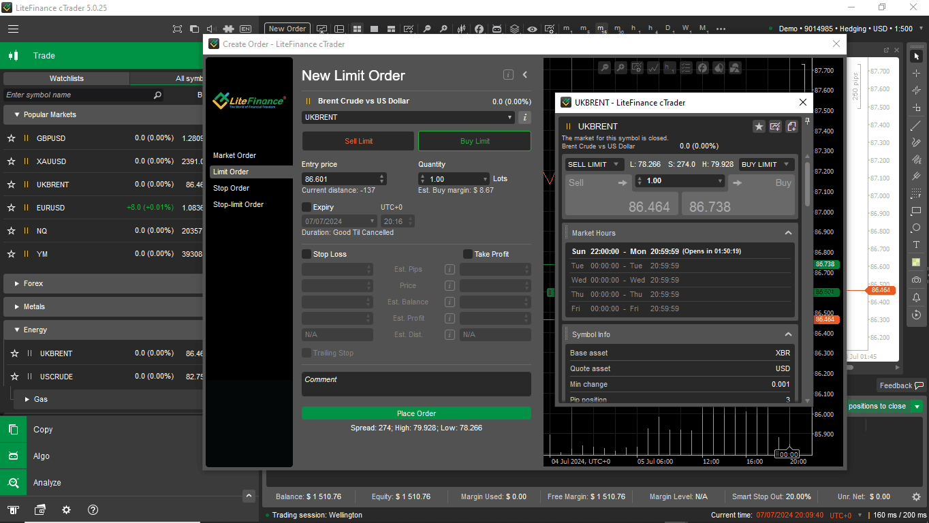Select the candlestick chart type icon
This screenshot has width=929, height=523.
coord(462,29)
